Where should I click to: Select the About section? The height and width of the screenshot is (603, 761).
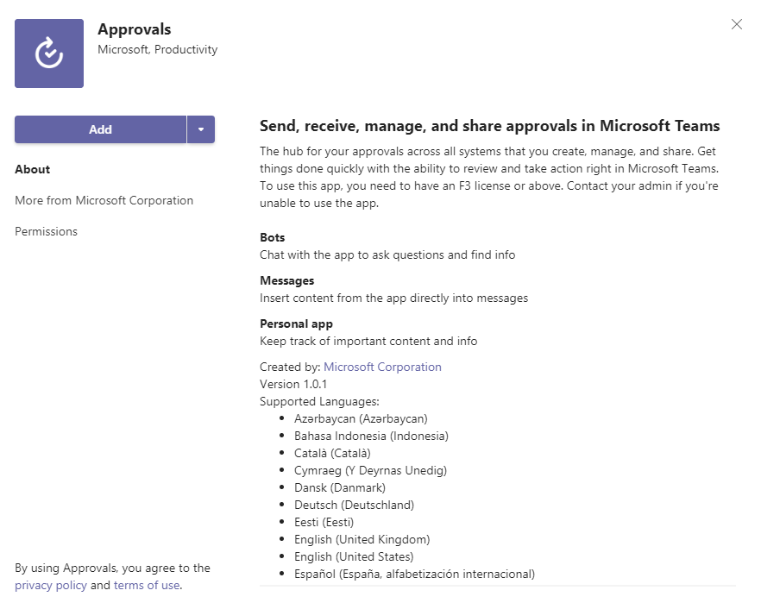(33, 169)
